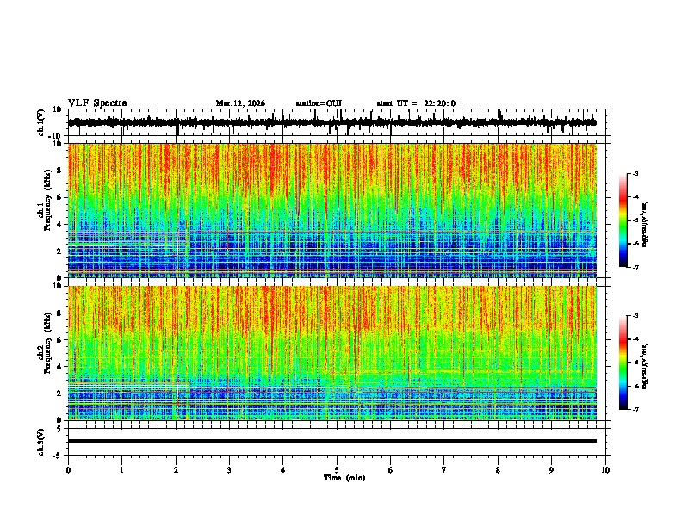This screenshot has height=527, width=682.
Task: Click the "-3" tick on ch.1 colorbar
Action: tap(635, 173)
